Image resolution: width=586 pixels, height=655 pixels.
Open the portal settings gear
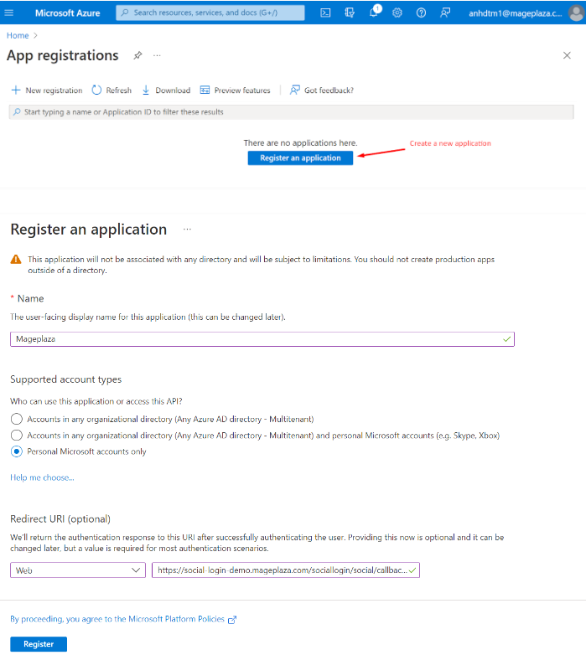[x=397, y=13]
